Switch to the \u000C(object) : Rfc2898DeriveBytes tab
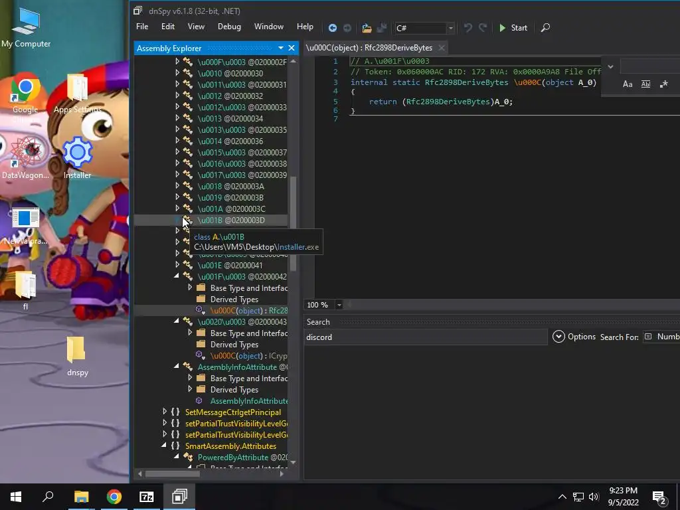 [x=369, y=48]
